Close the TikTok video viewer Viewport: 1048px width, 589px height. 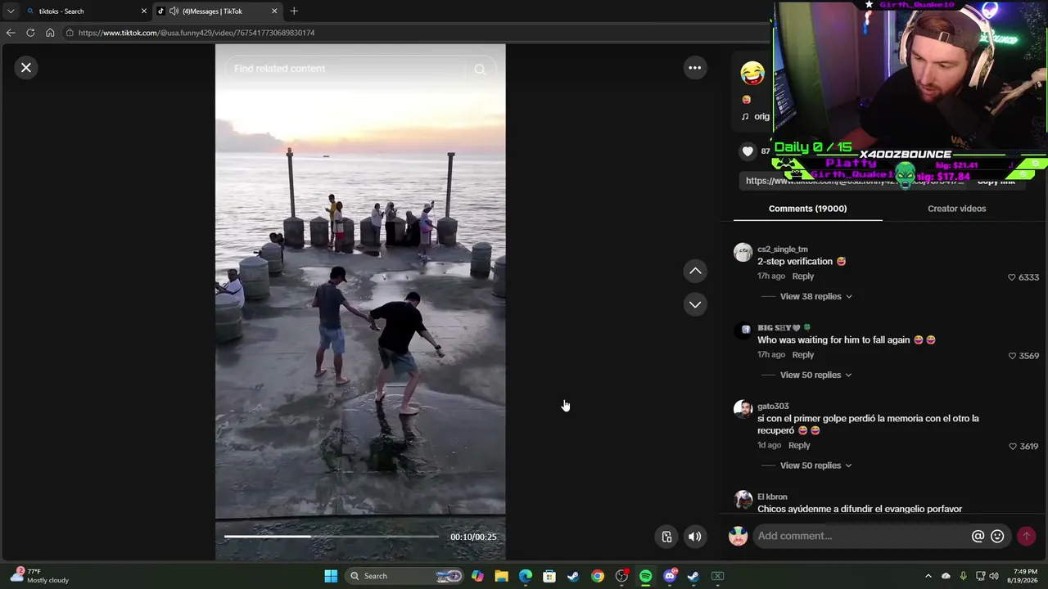(x=26, y=68)
